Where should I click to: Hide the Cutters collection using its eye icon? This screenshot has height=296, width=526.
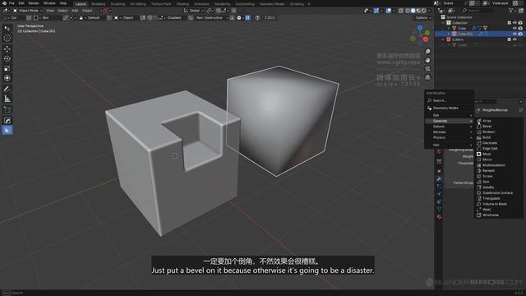click(514, 39)
